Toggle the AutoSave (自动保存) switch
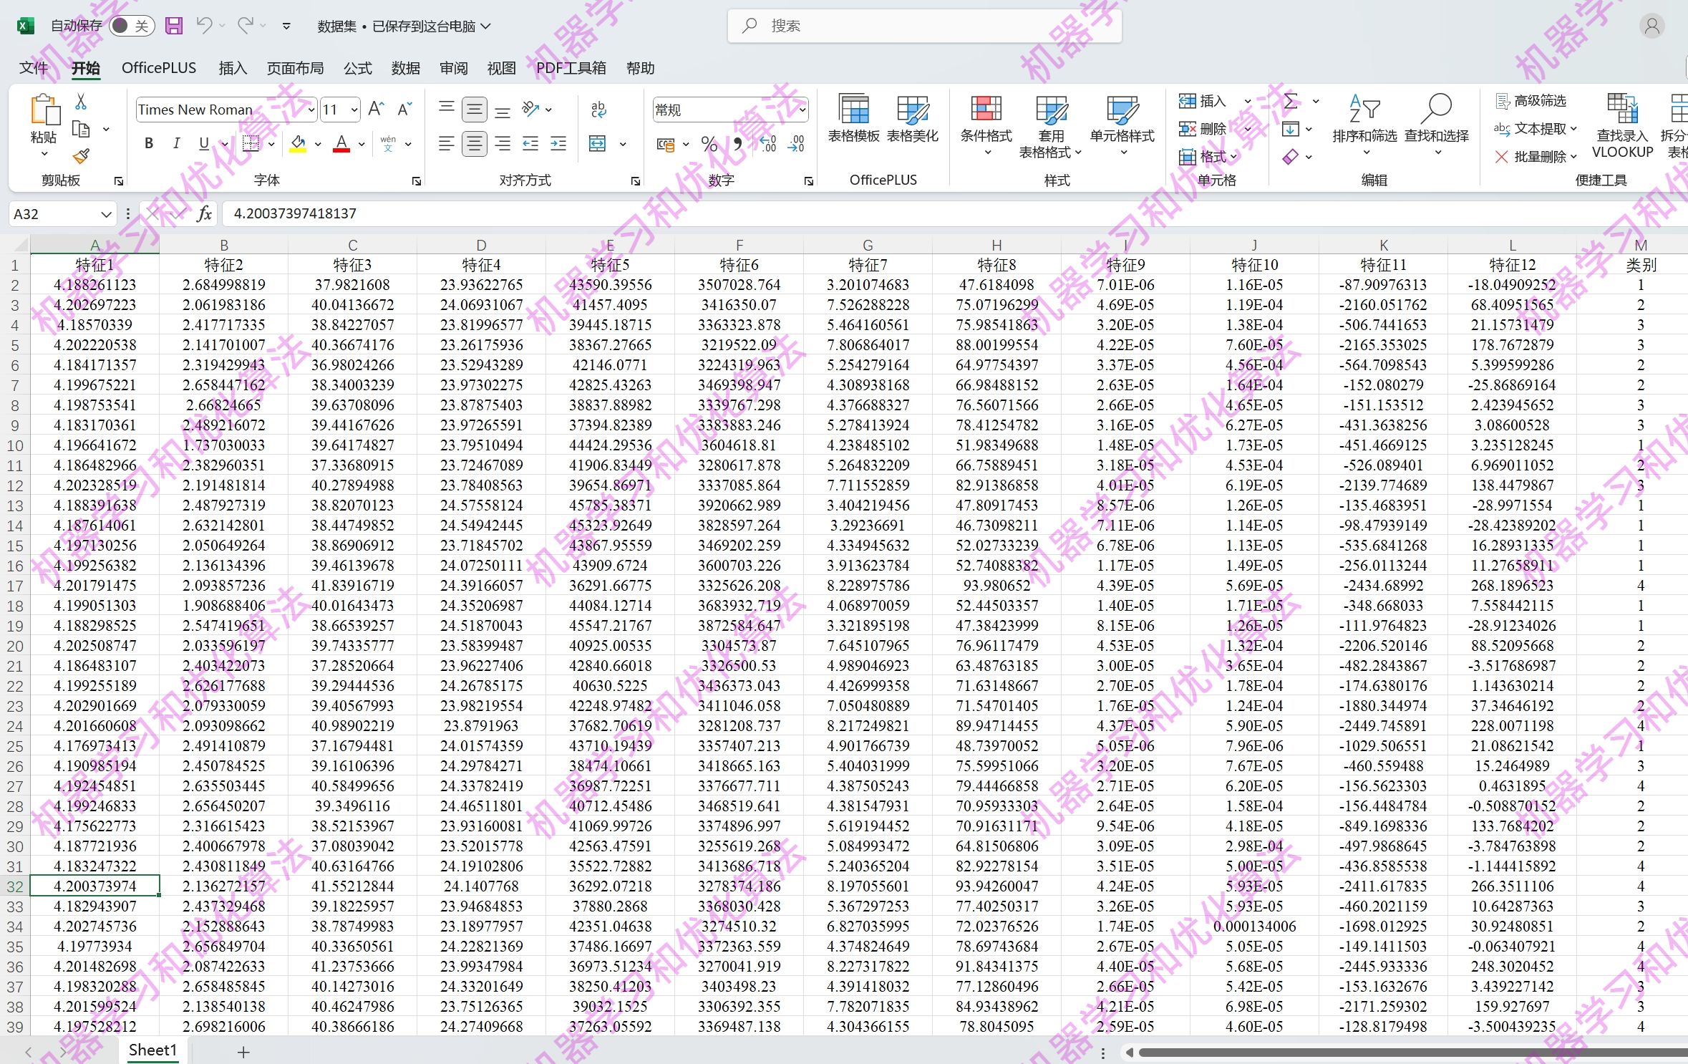This screenshot has height=1064, width=1688. [x=132, y=26]
